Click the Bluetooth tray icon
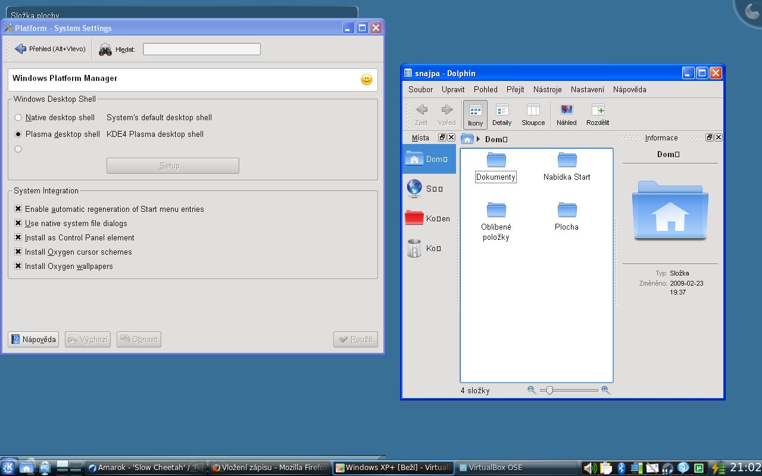Image resolution: width=762 pixels, height=476 pixels. [x=620, y=468]
